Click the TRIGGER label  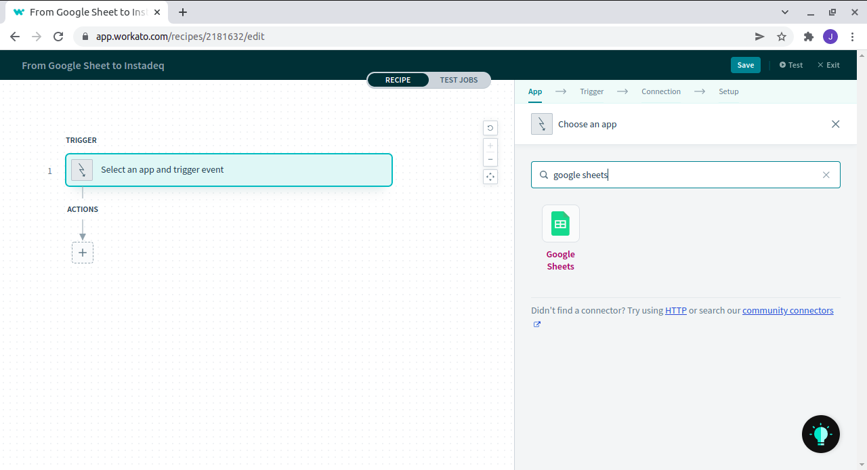[81, 140]
